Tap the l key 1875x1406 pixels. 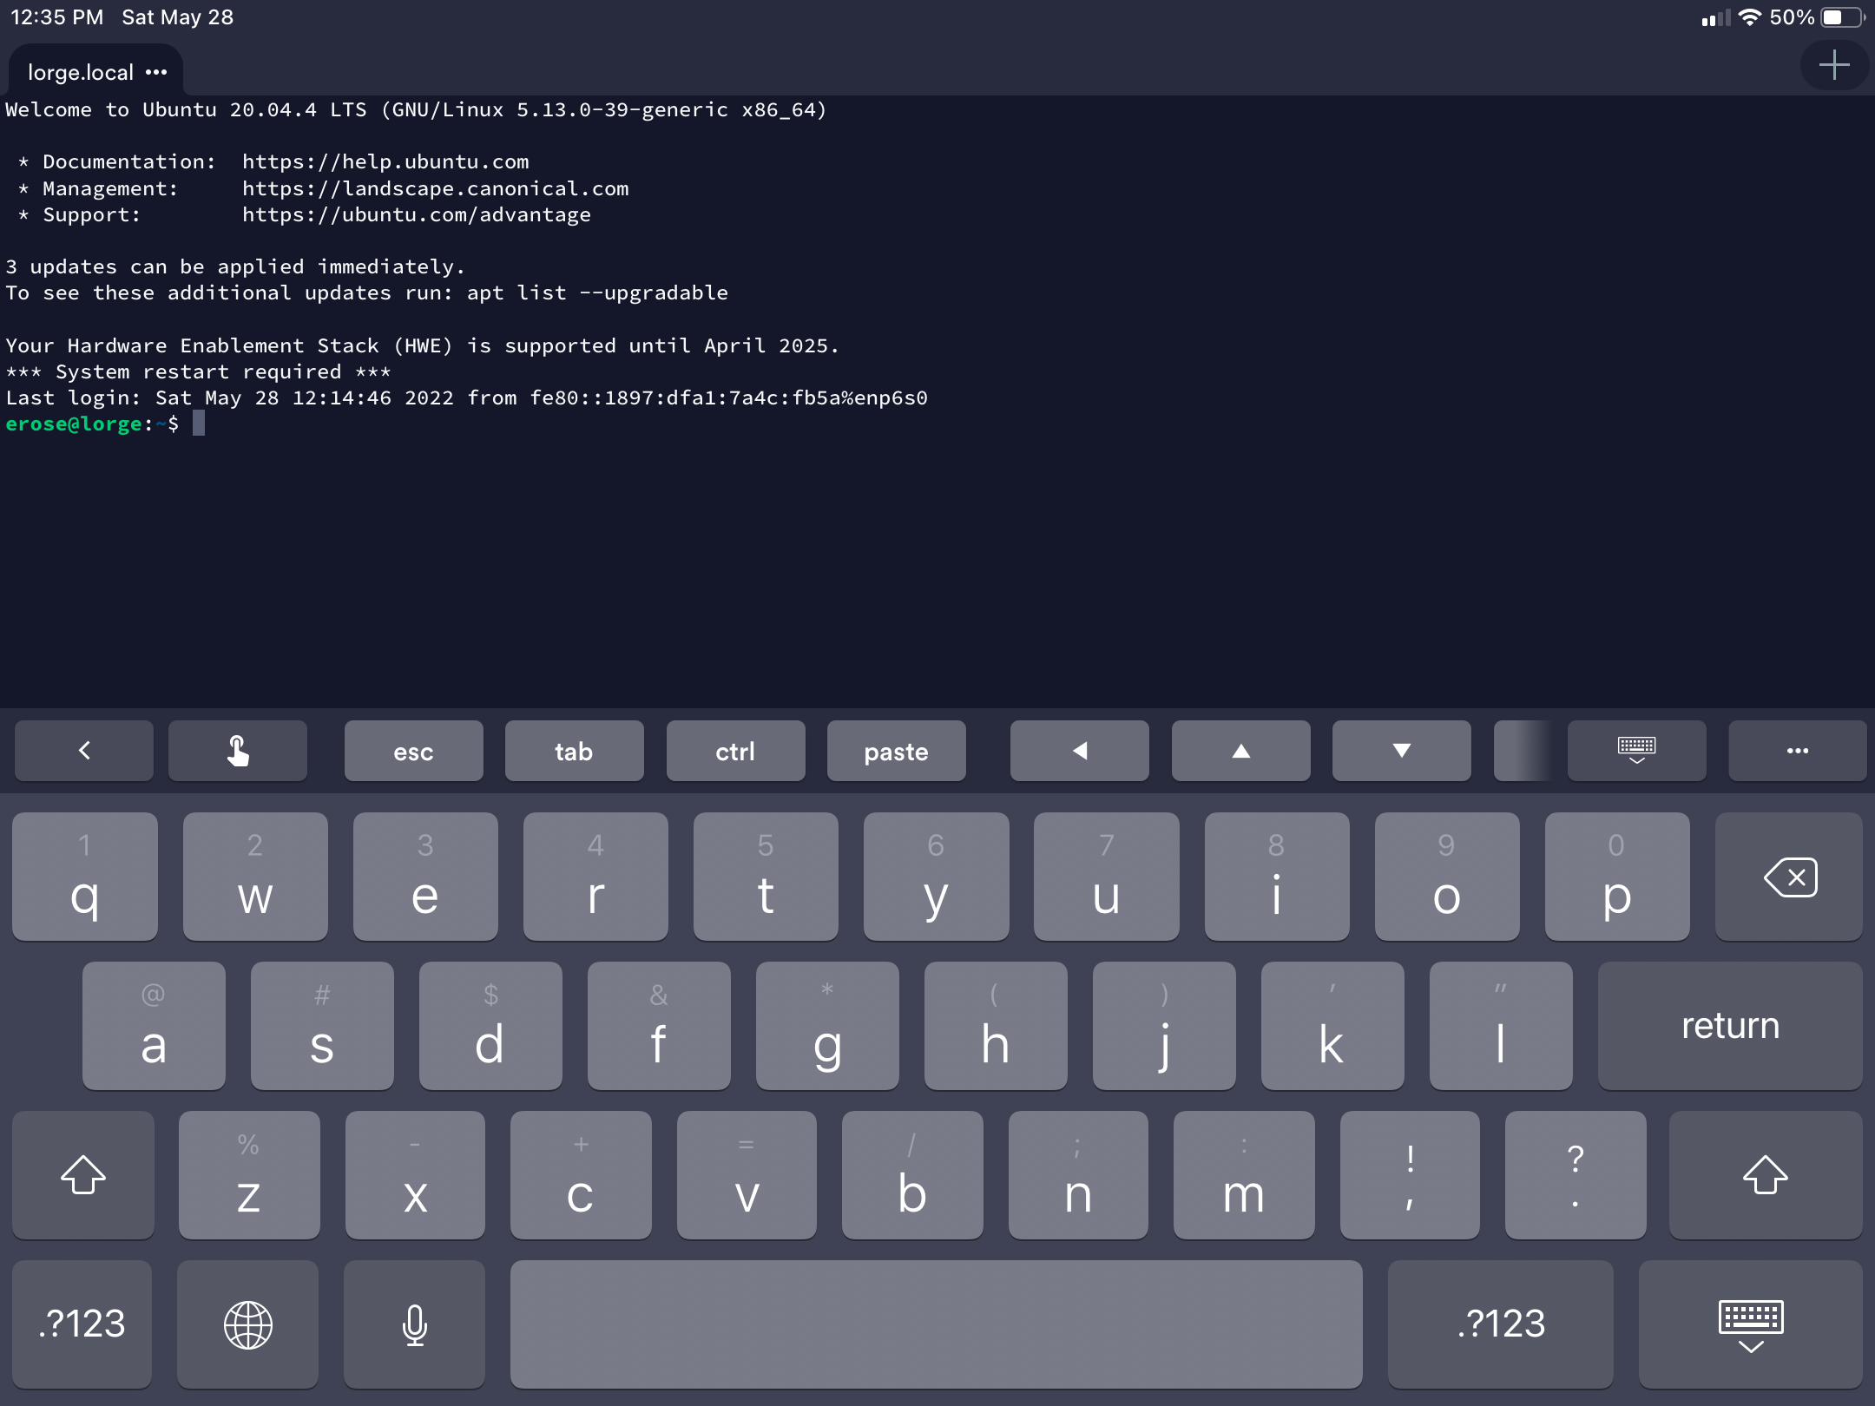(1501, 1026)
